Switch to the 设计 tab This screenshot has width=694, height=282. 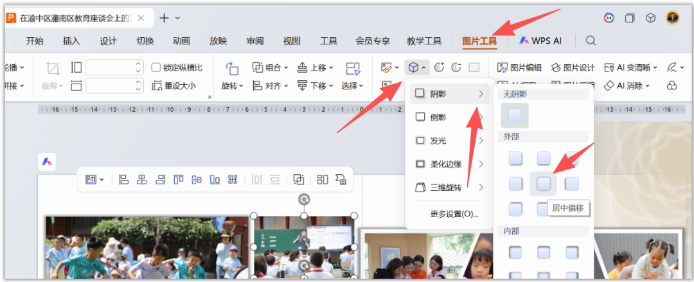click(108, 40)
